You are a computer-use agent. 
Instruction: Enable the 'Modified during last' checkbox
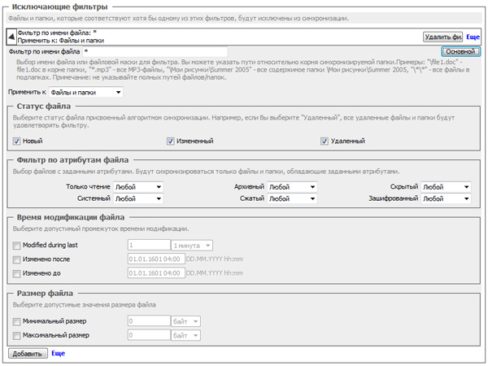pyautogui.click(x=17, y=245)
